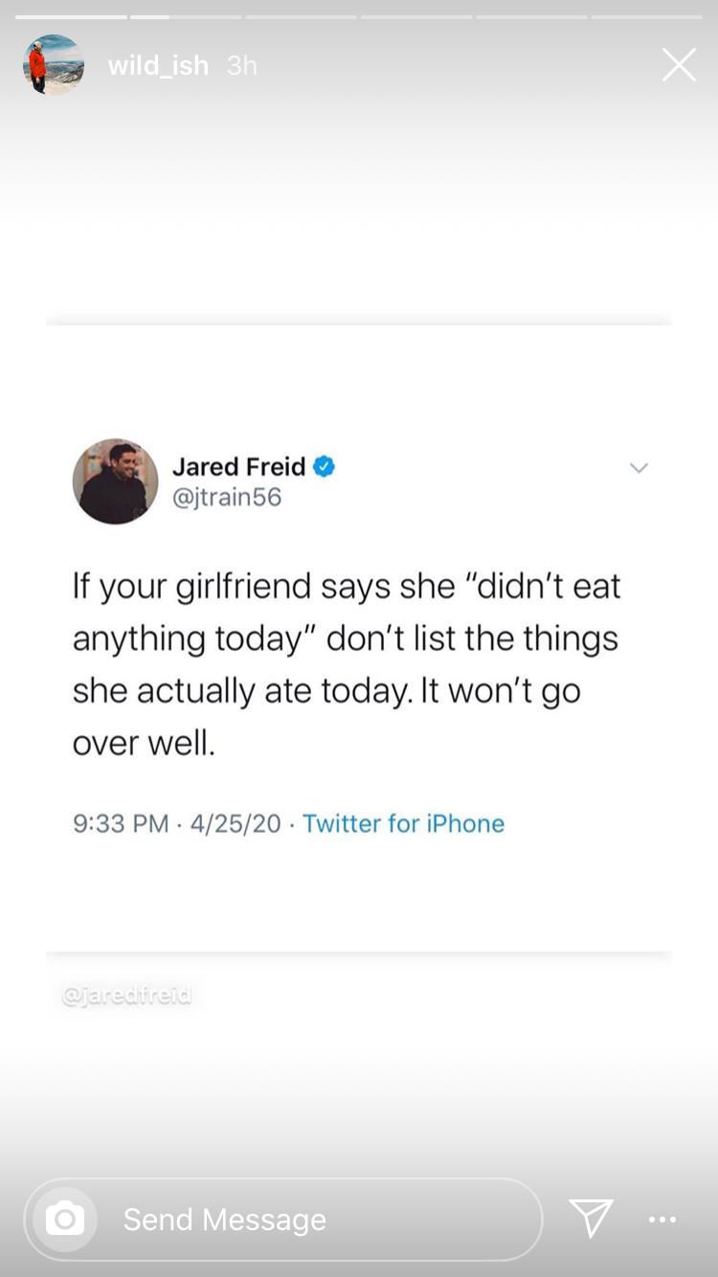The height and width of the screenshot is (1277, 718).
Task: Jump to the first story progress segment
Action: [71, 16]
